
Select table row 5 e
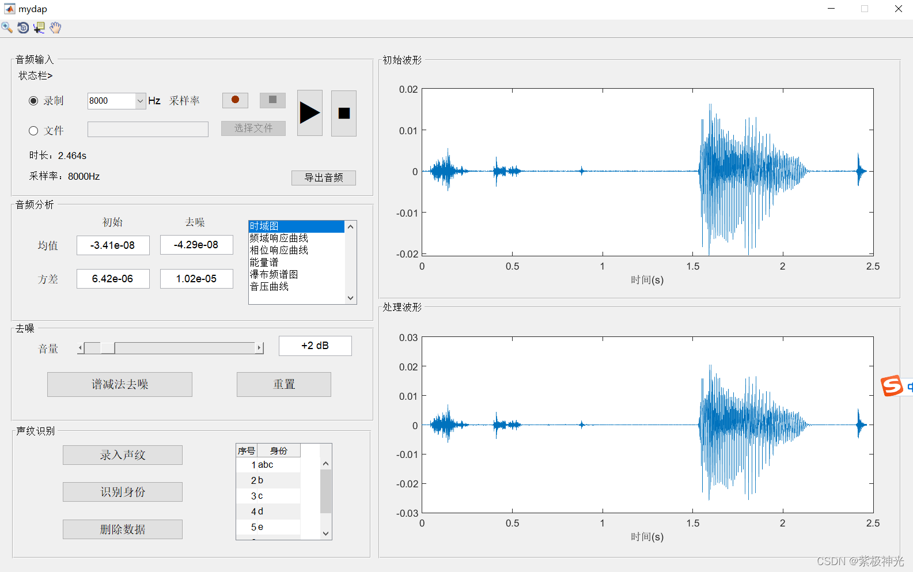[x=268, y=527]
